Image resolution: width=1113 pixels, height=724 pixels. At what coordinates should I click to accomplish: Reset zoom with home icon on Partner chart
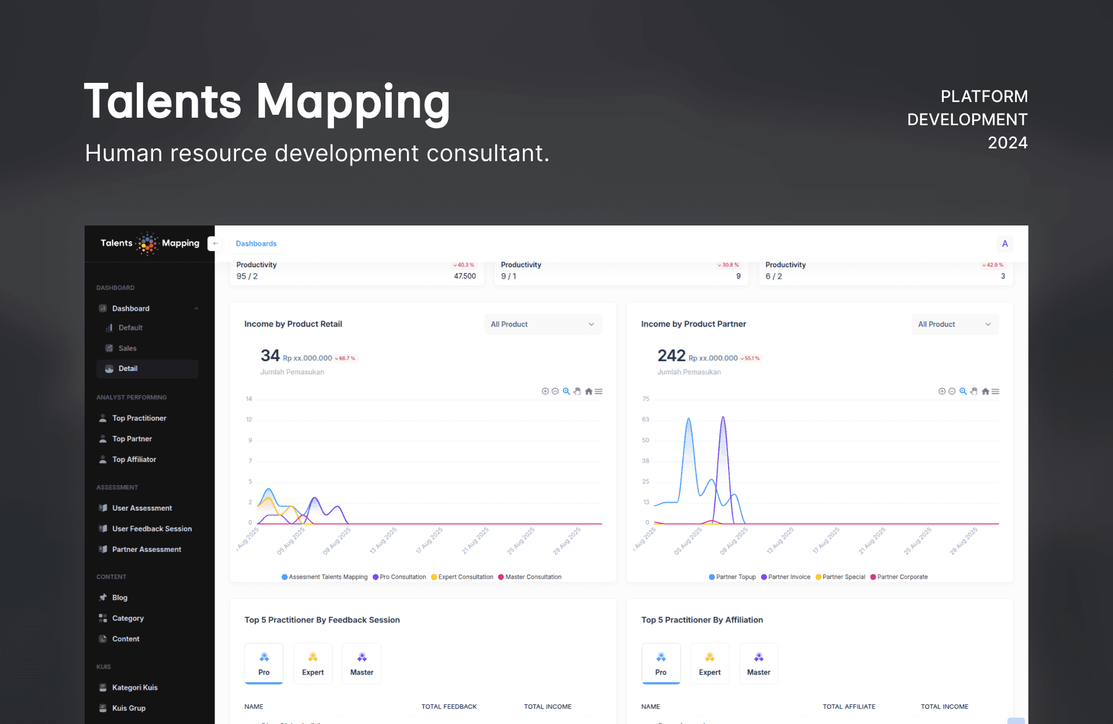pos(985,391)
